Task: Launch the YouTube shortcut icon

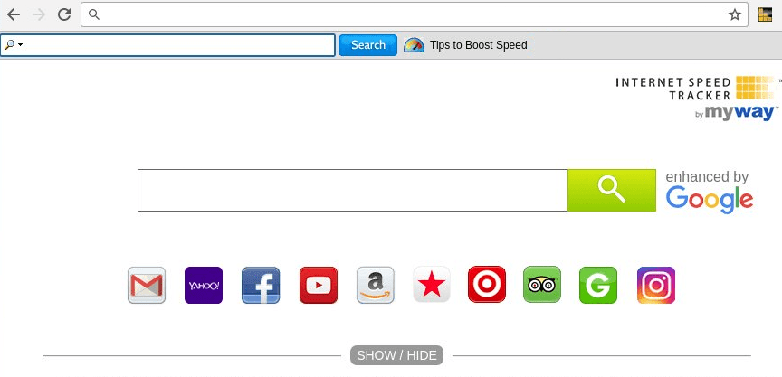Action: [x=319, y=285]
